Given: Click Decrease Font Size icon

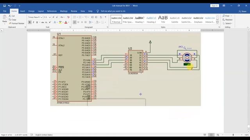Looking at the screenshot, I should (57, 17).
